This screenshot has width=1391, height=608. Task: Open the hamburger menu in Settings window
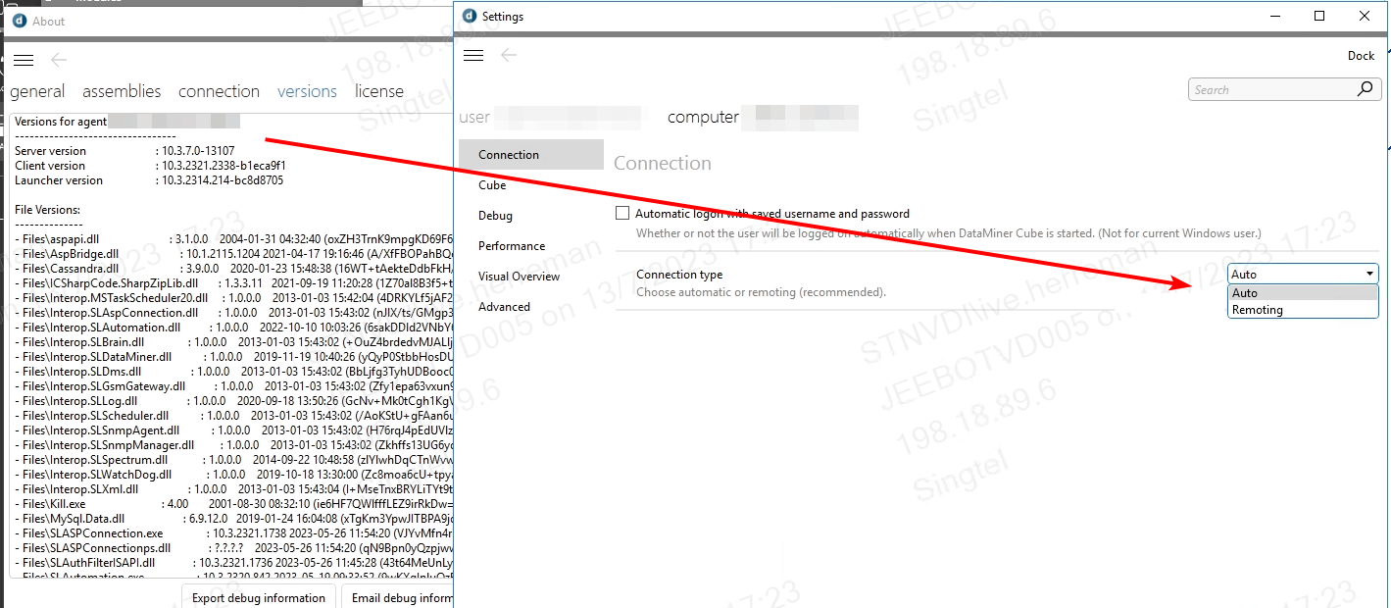point(473,56)
